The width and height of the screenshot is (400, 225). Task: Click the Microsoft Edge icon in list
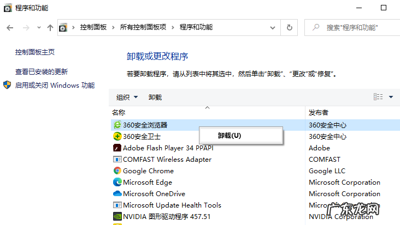click(x=117, y=182)
